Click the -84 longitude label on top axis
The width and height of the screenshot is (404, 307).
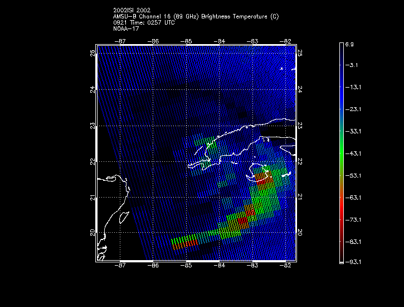pyautogui.click(x=219, y=41)
